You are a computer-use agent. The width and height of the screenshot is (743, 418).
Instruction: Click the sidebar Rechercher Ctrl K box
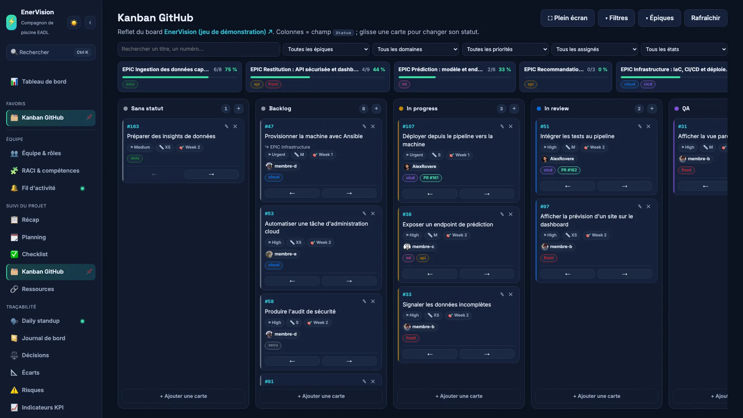tap(51, 52)
